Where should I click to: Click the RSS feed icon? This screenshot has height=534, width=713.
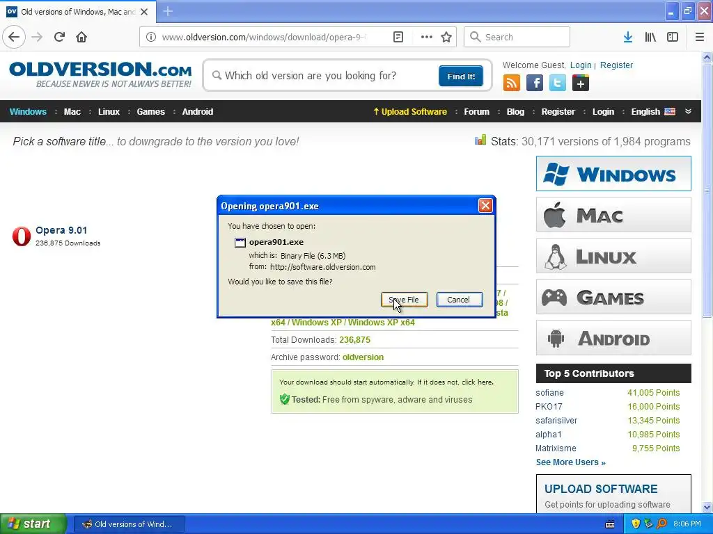(512, 83)
